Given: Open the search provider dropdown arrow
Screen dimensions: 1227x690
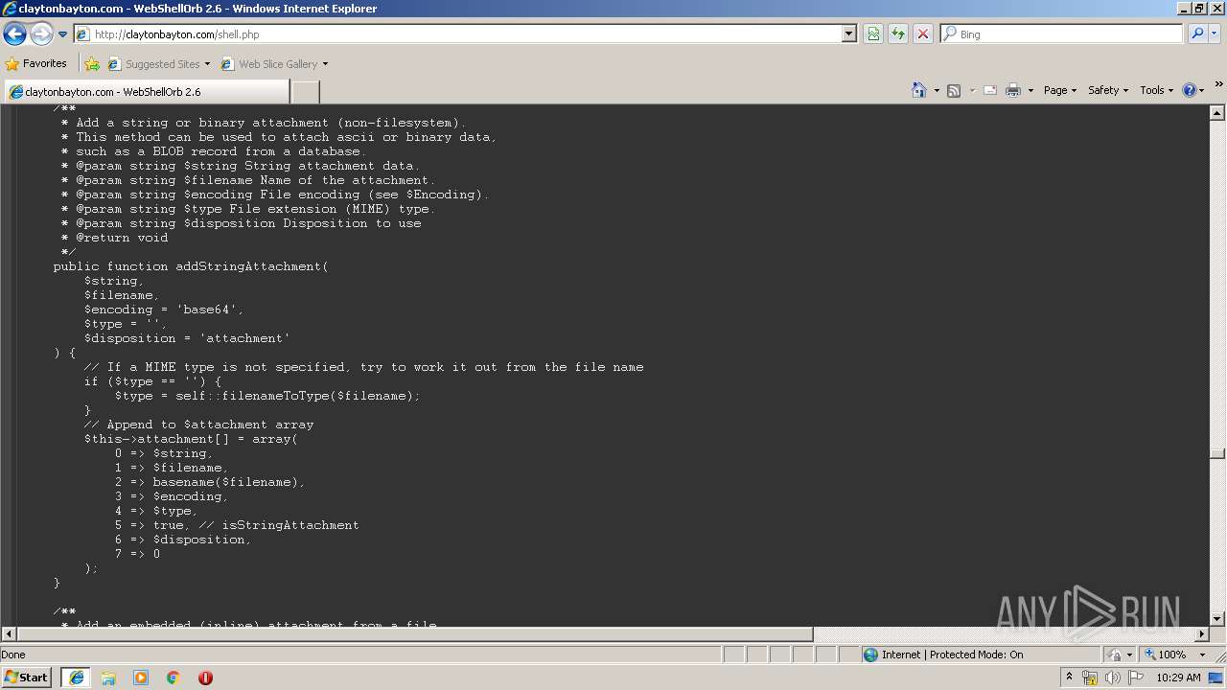Looking at the screenshot, I should tap(1215, 34).
